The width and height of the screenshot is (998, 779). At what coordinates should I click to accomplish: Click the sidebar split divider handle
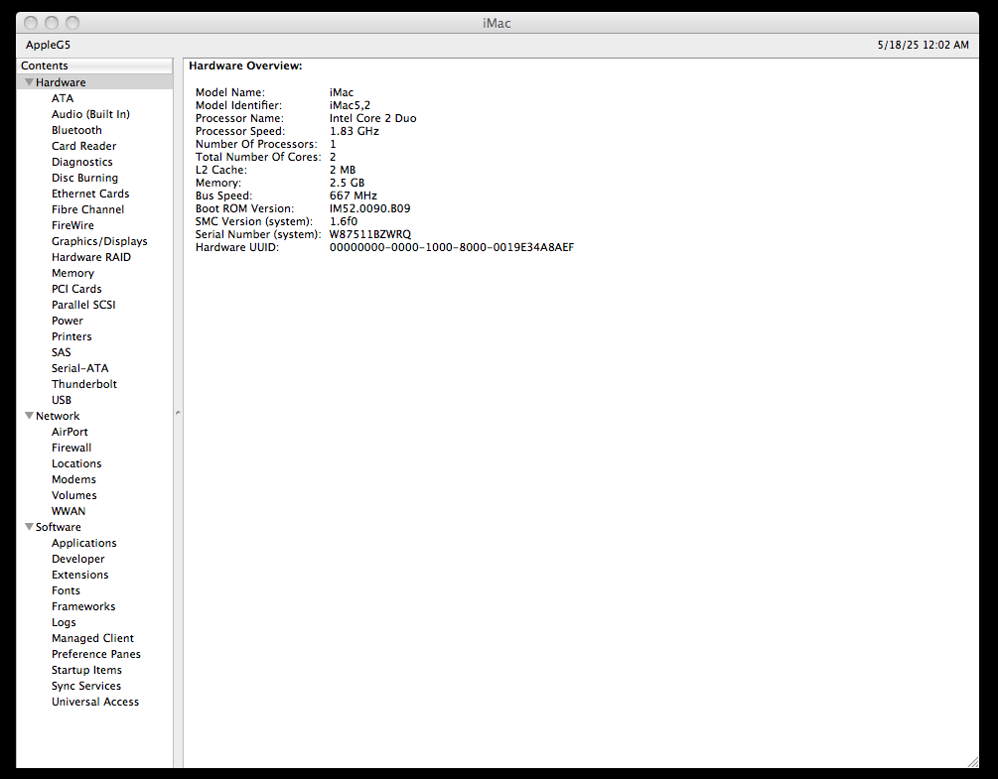178,413
